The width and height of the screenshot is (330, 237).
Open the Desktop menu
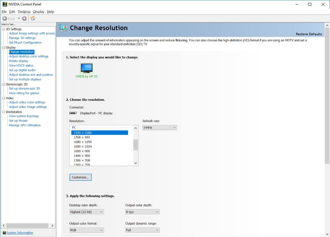[x=24, y=12]
